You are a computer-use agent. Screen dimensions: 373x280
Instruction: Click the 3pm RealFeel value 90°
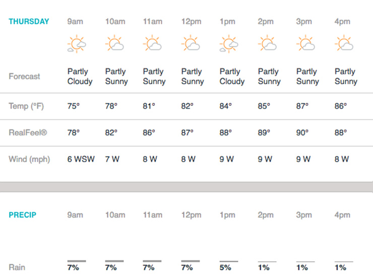tap(302, 132)
